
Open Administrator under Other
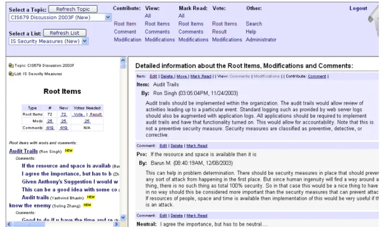[261, 39]
